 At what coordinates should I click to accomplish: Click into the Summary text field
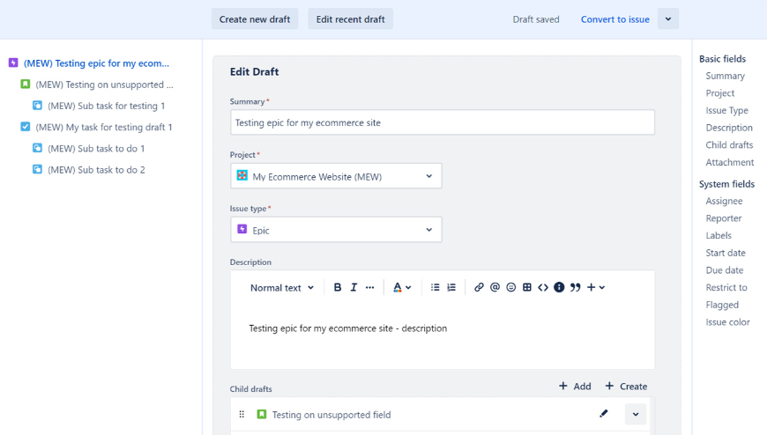coord(442,122)
